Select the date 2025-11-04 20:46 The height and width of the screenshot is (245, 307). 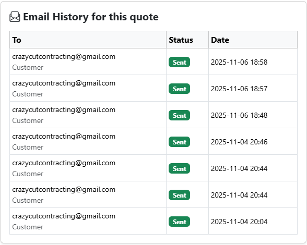(x=239, y=142)
